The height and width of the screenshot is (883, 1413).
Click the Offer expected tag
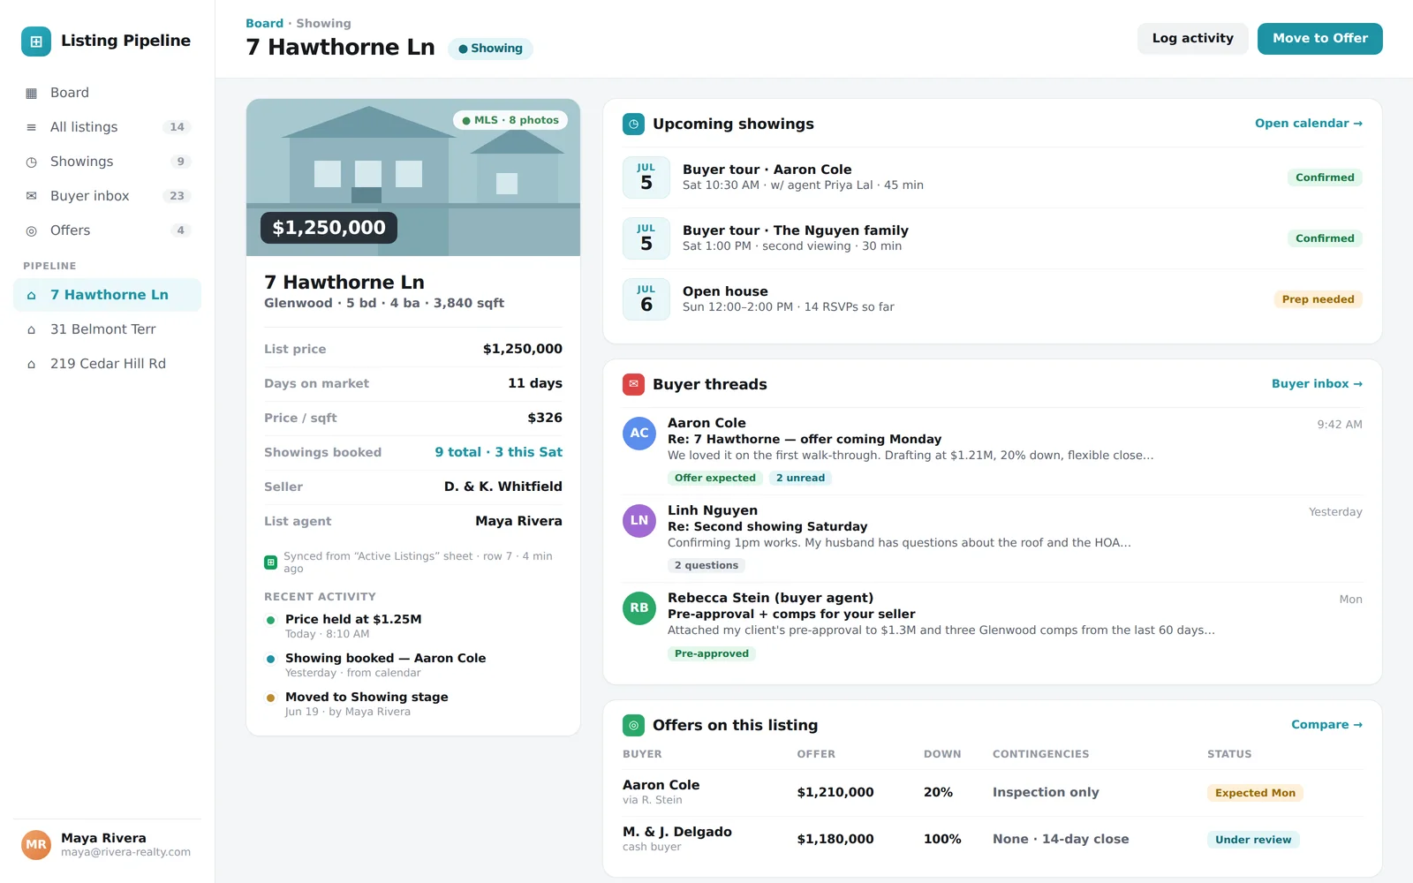pyautogui.click(x=715, y=479)
